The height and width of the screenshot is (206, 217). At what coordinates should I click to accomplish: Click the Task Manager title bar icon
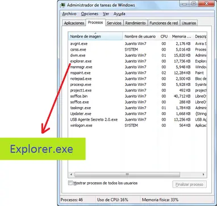point(63,5)
